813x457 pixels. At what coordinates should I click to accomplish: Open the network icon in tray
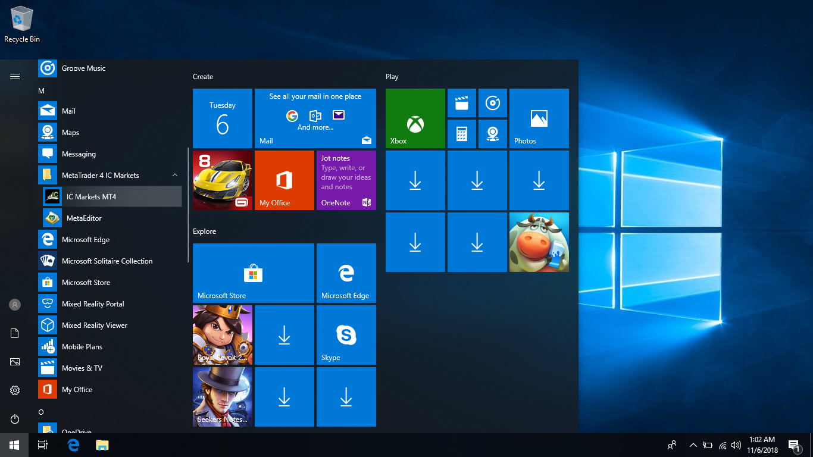coord(723,445)
